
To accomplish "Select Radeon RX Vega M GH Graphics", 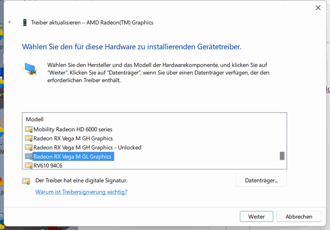I will (x=73, y=138).
